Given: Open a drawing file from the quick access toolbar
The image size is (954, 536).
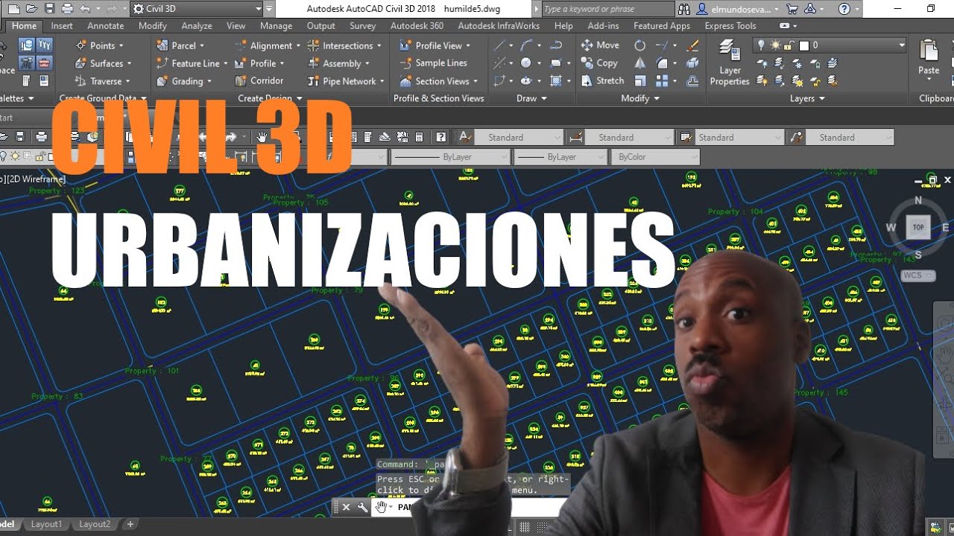Looking at the screenshot, I should 31,9.
